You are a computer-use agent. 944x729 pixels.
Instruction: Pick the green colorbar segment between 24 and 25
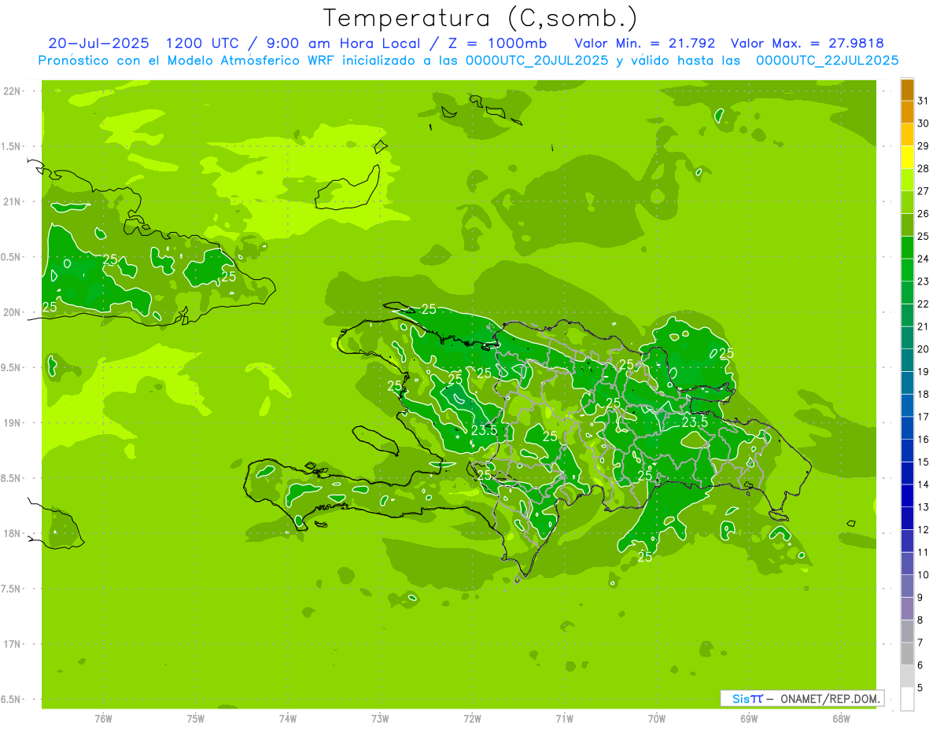[x=907, y=247]
